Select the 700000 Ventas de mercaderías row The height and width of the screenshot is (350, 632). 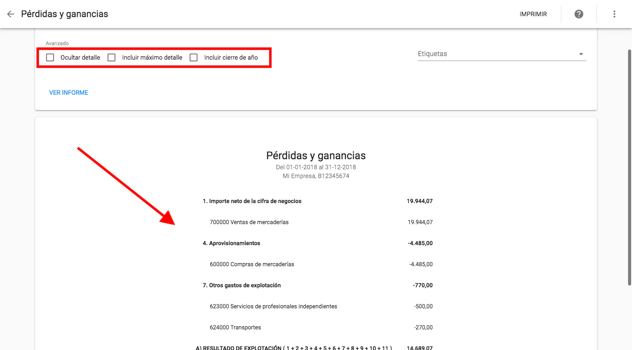click(250, 222)
